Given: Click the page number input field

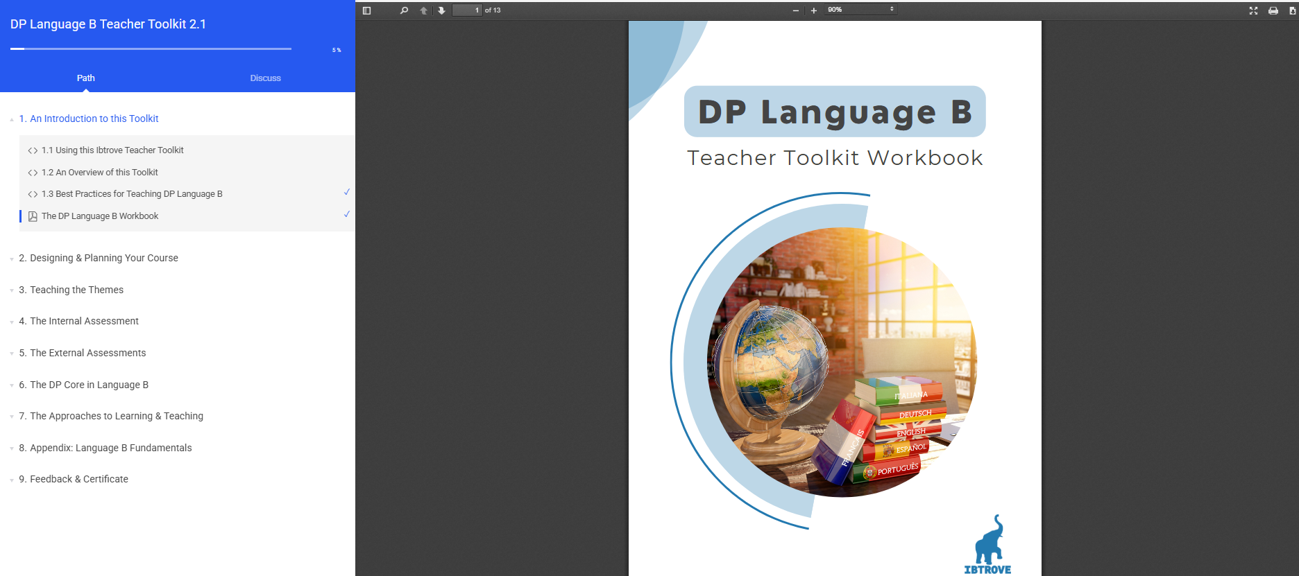Looking at the screenshot, I should coord(467,10).
